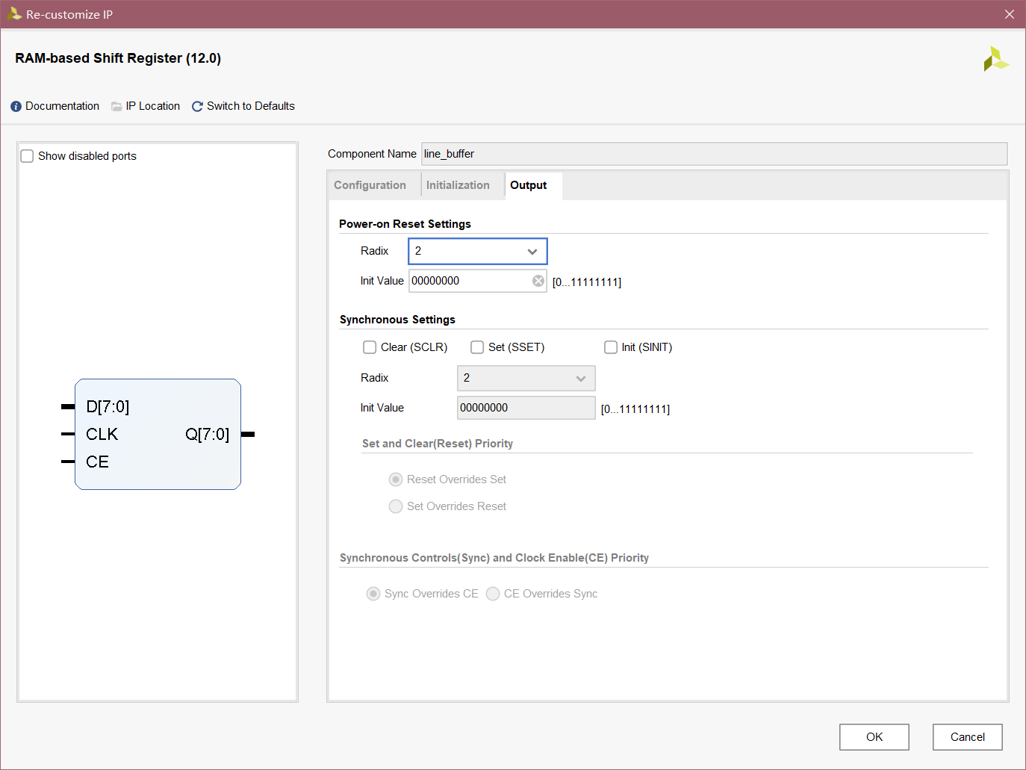
Task: Click the Synchronous Settings heading
Action: coord(397,320)
